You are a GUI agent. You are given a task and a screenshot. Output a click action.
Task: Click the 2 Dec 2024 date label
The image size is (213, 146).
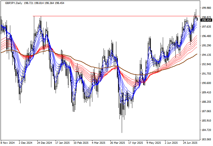coord(26,143)
